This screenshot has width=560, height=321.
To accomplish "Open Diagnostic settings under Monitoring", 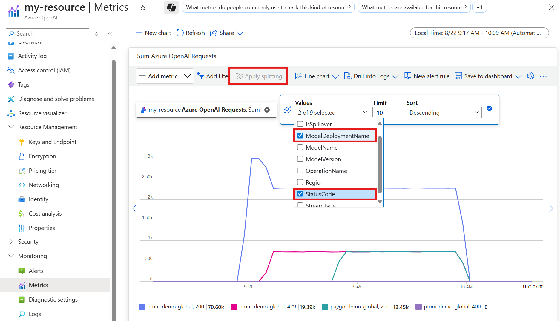I will (x=53, y=300).
